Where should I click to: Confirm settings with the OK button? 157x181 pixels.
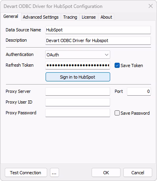pos(106,173)
